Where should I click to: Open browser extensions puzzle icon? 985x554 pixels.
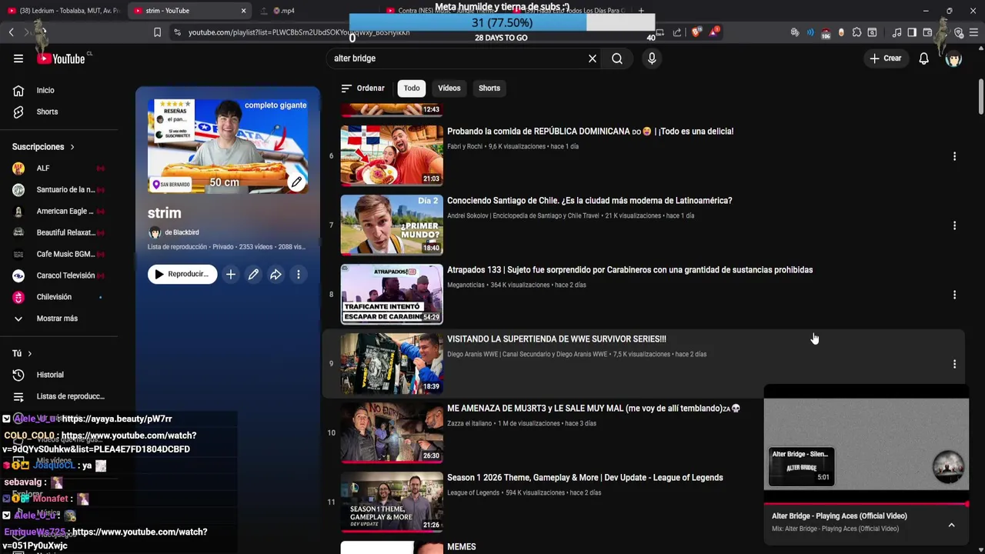856,32
